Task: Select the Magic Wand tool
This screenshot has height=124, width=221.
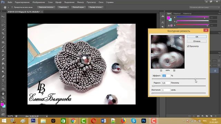Action: pos(3,29)
